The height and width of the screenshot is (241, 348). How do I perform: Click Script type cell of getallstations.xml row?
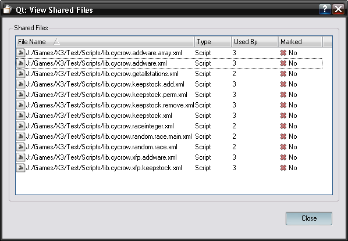(203, 74)
